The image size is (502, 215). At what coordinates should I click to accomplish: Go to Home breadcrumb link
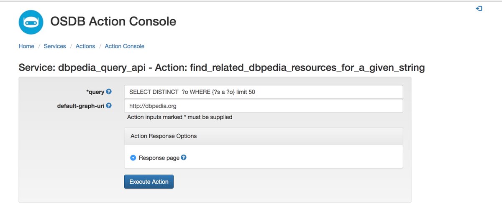pos(26,46)
